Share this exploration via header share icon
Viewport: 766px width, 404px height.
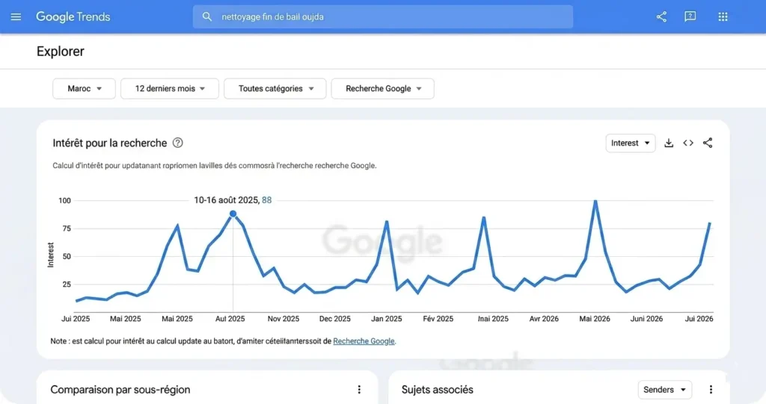(661, 17)
